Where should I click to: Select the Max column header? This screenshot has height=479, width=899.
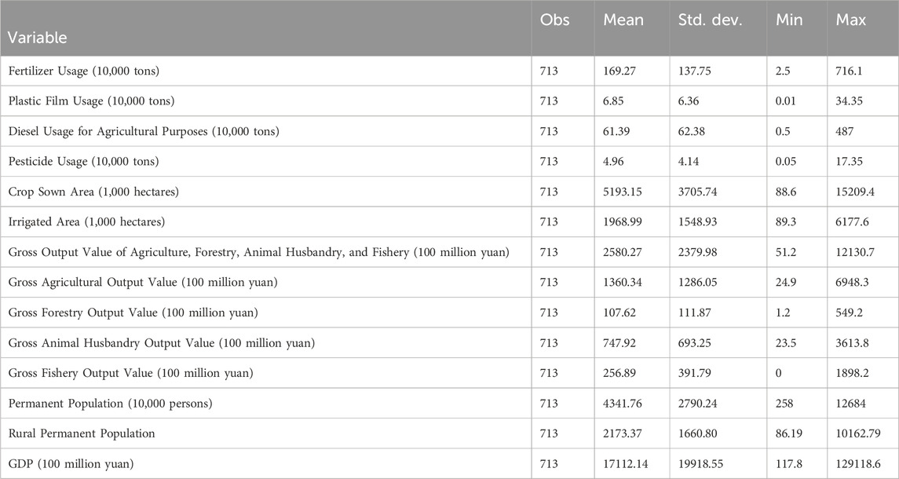tap(851, 20)
